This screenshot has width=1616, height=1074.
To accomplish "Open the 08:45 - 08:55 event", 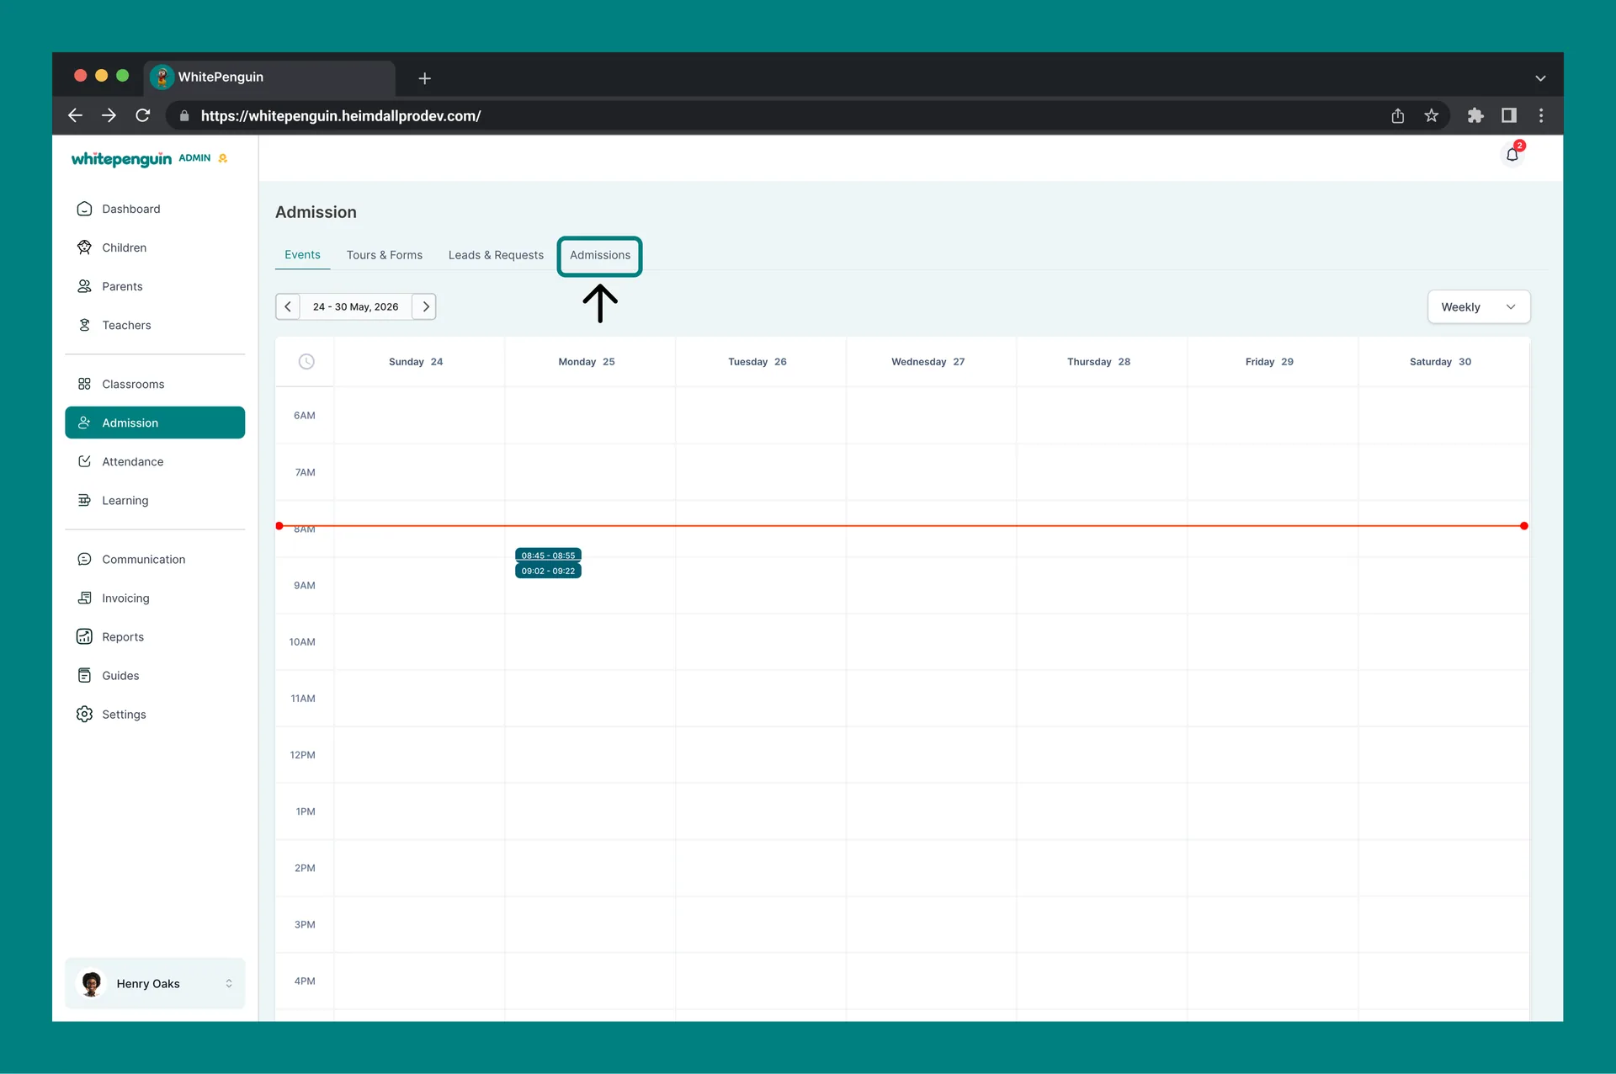I will [x=548, y=555].
